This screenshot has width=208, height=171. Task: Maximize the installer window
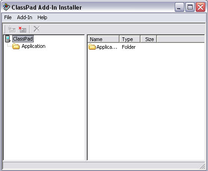point(190,7)
